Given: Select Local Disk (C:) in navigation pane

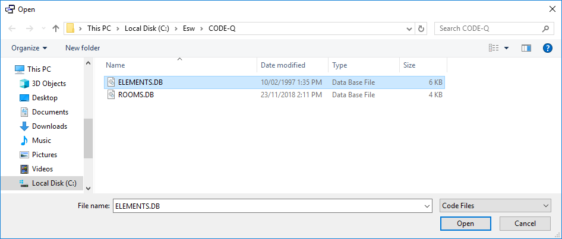Looking at the screenshot, I should (53, 183).
